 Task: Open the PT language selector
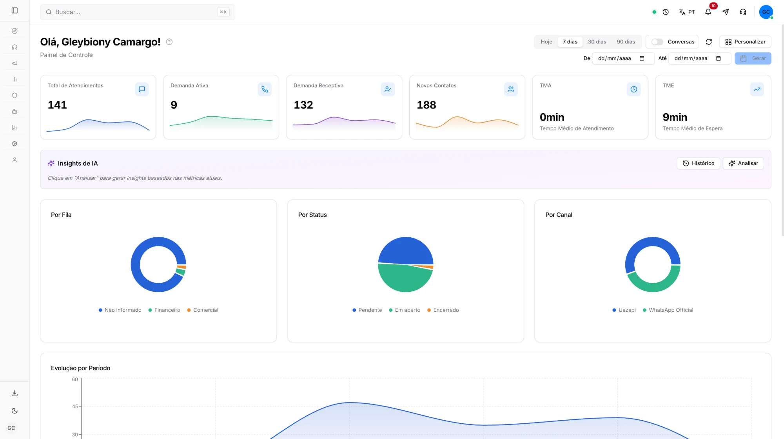pyautogui.click(x=687, y=12)
